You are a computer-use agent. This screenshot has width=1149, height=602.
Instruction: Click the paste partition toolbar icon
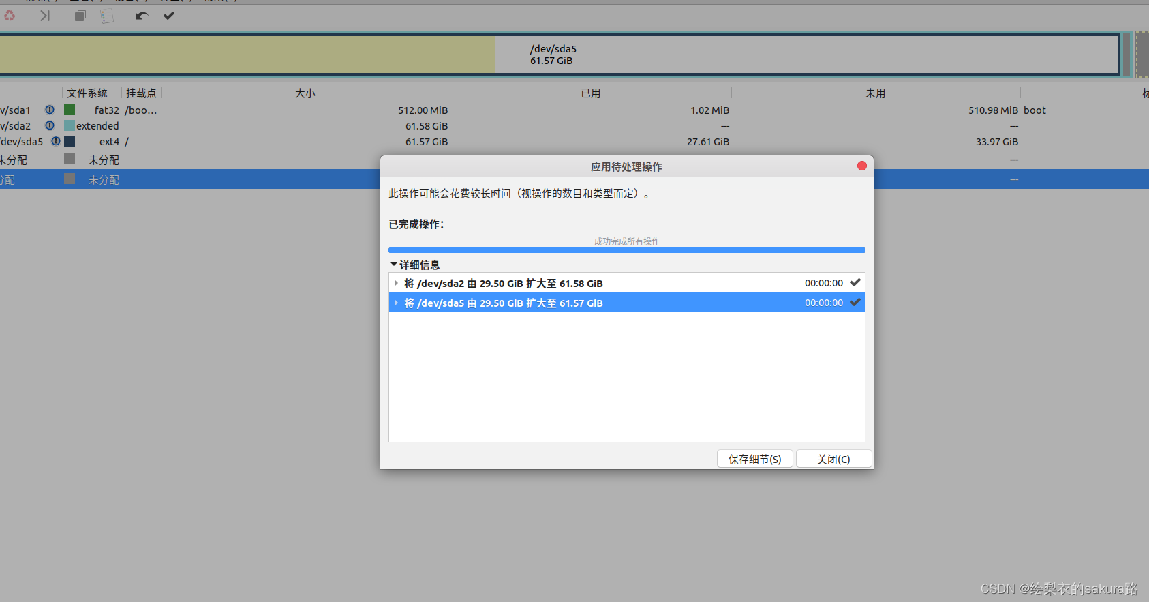[107, 15]
